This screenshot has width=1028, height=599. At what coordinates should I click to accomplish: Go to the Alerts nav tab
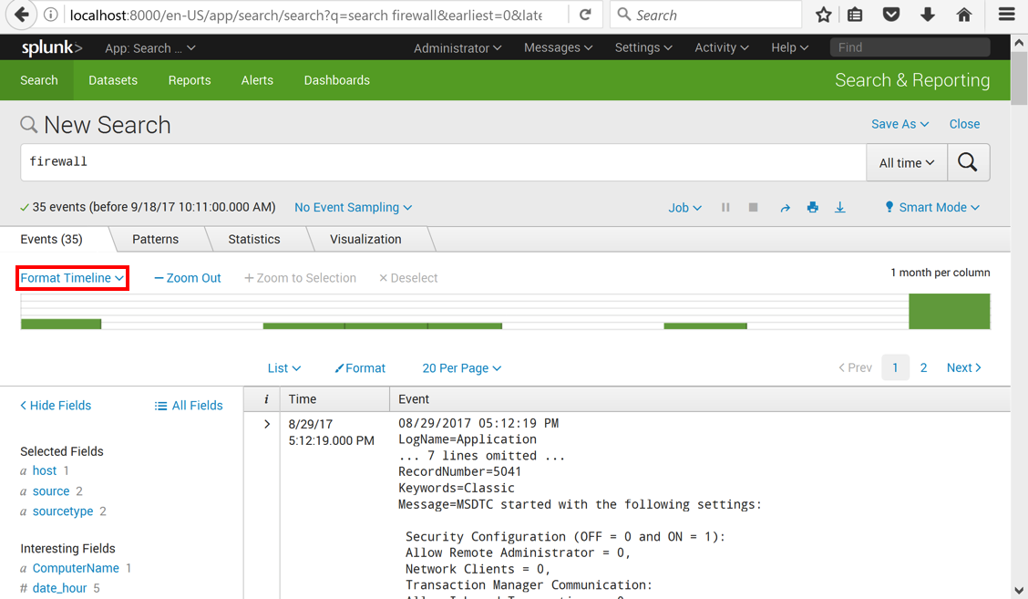[x=257, y=80]
